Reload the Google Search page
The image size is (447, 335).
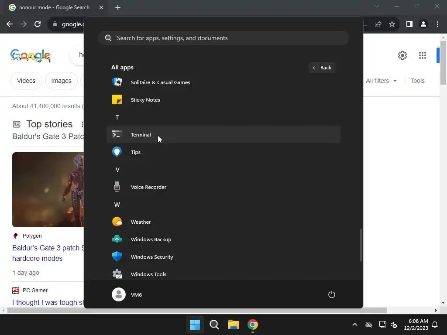click(38, 24)
